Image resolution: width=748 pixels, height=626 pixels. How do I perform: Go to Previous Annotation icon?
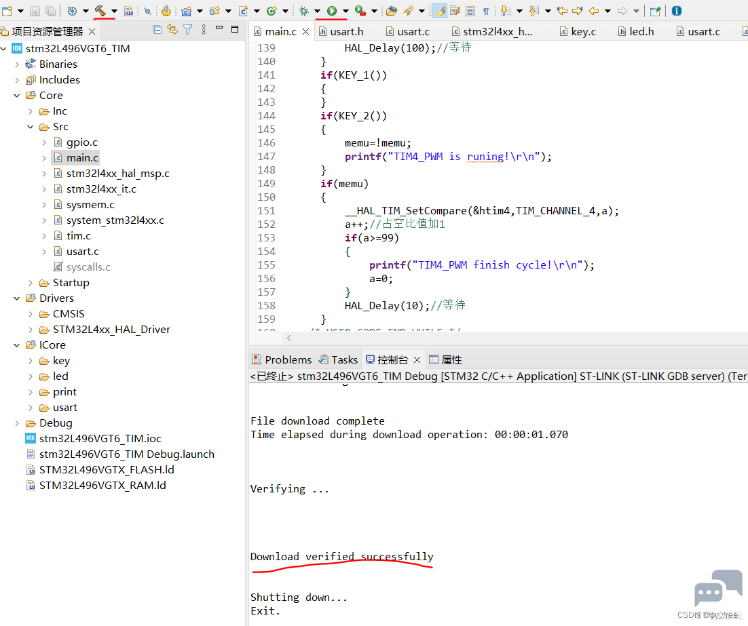(x=534, y=10)
